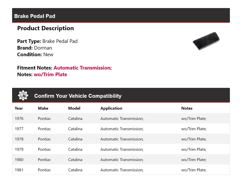This screenshot has width=242, height=183.
Task: Click the 1980 year cell
Action: 19,160
